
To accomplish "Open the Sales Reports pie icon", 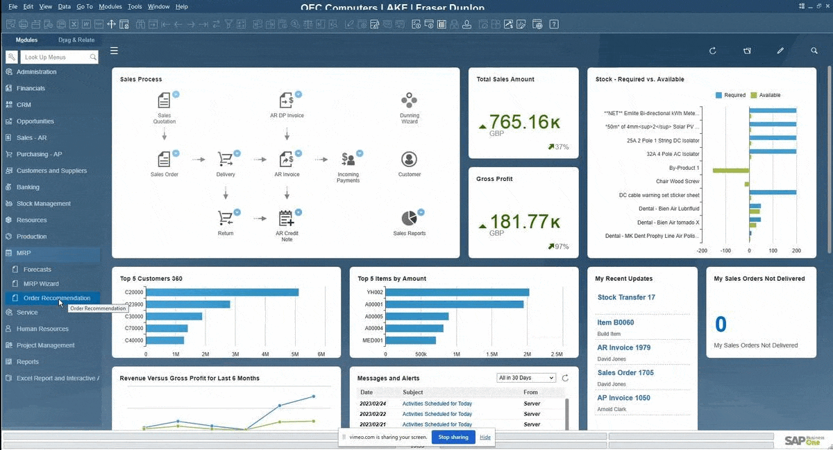I will [410, 218].
